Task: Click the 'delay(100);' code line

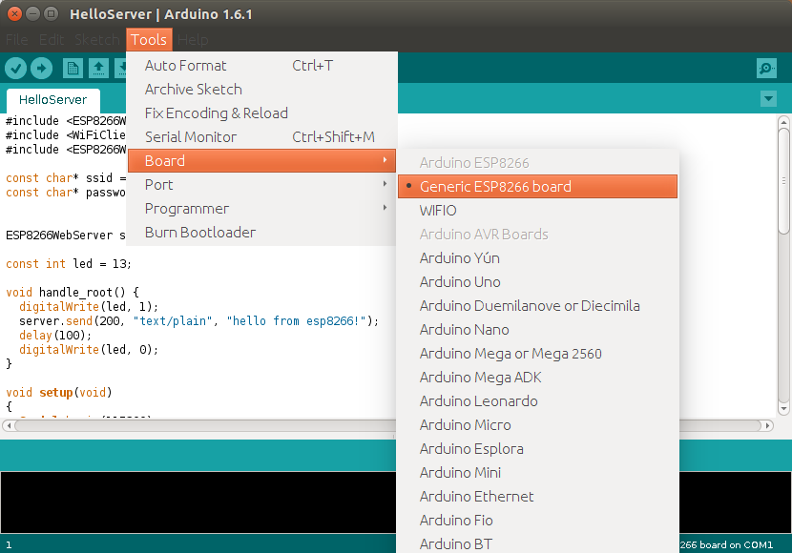Action: [55, 335]
